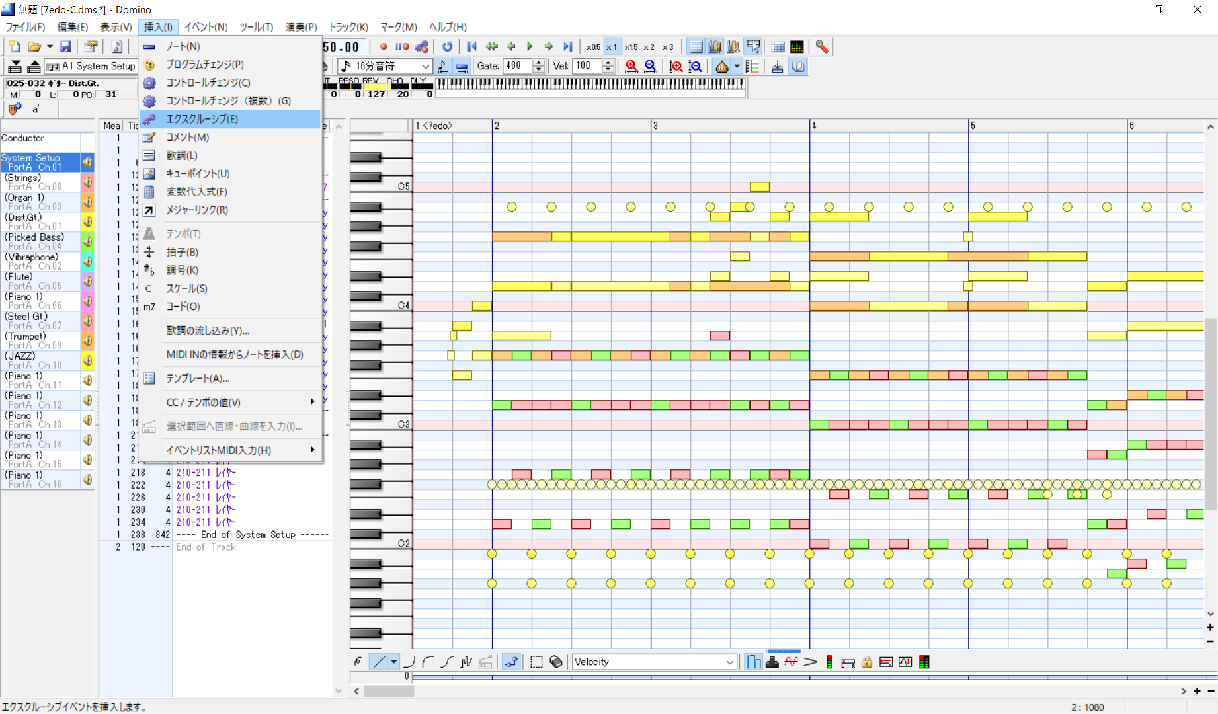The width and height of the screenshot is (1218, 714).
Task: Click the onion skin track display icon
Action: click(722, 66)
